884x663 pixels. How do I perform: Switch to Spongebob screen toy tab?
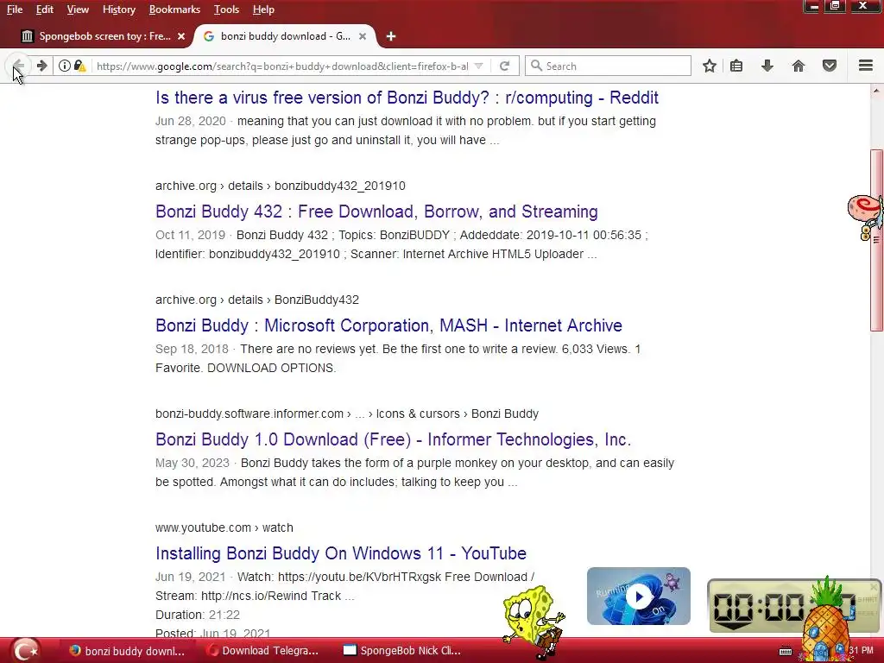pos(104,36)
